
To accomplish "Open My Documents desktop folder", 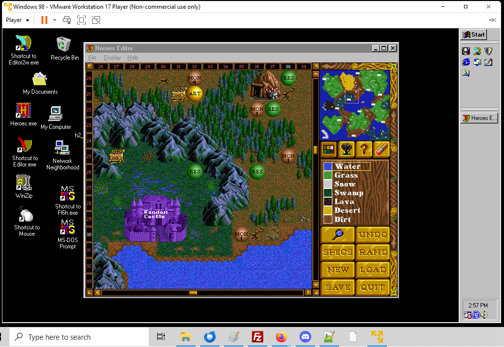I will (x=40, y=83).
